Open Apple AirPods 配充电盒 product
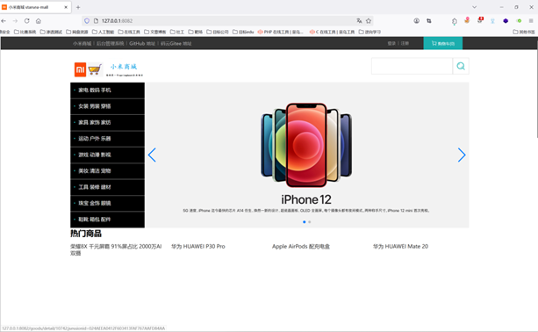Screen dimensions: 538x332 click(x=301, y=246)
